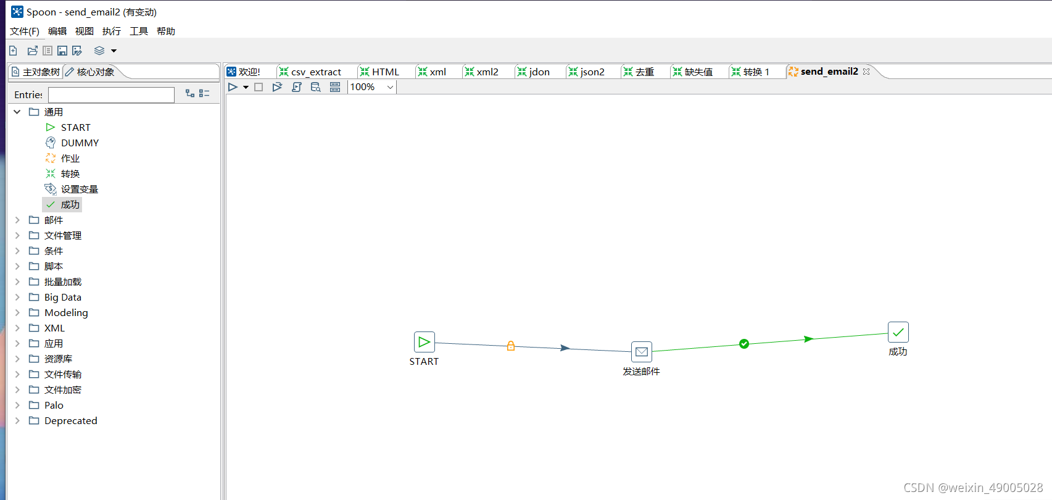Close the send_email2 tab
The image size is (1052, 500).
pyautogui.click(x=866, y=72)
